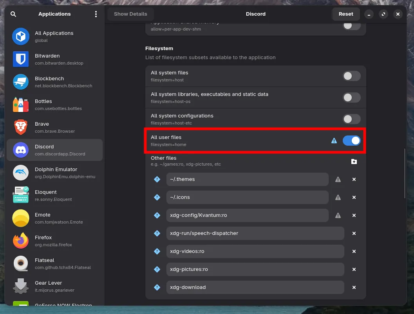414x314 pixels.
Task: Remove the xdg-download entry
Action: coord(354,287)
